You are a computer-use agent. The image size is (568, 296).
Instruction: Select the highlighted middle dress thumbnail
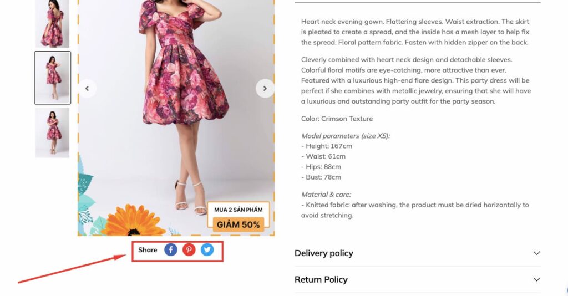53,78
